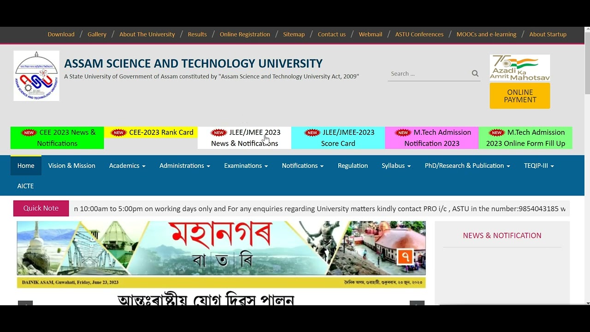Open CEE 2023 News & Notifications

point(57,138)
